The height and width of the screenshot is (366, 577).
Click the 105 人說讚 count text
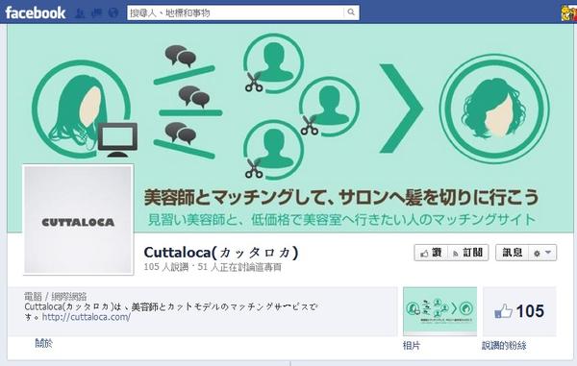[x=166, y=267]
